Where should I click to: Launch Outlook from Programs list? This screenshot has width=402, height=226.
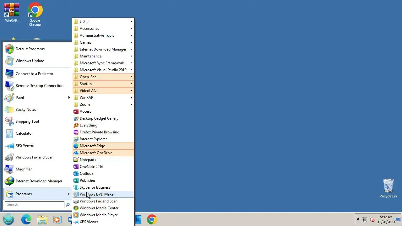coord(103,174)
